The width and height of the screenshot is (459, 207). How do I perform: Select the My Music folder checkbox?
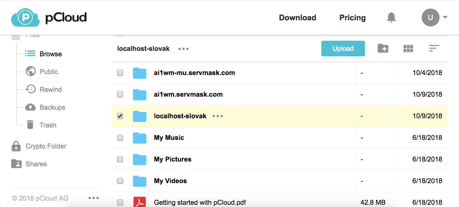tap(120, 138)
